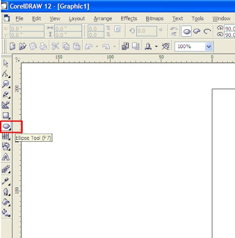Open the Bitmaps menu

click(155, 18)
